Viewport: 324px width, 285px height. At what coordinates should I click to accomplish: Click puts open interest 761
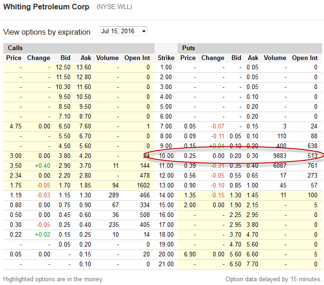coord(312,165)
